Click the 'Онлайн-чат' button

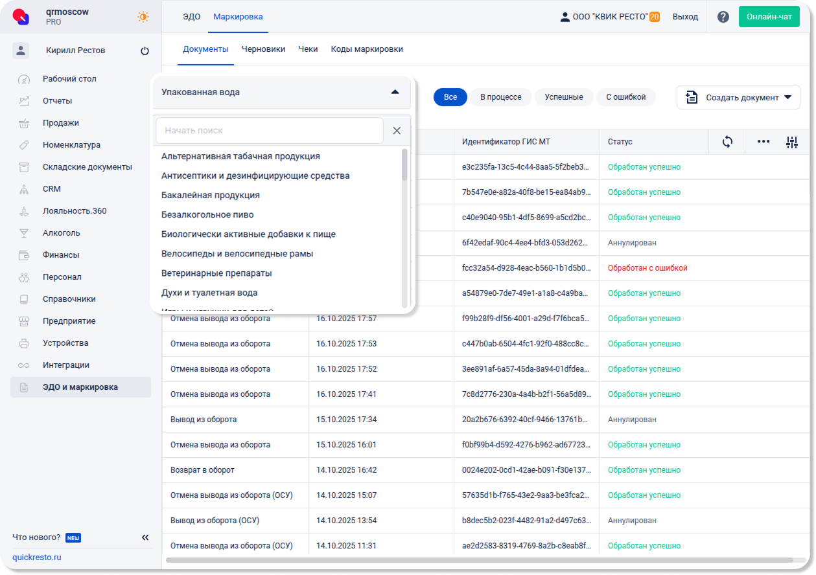pyautogui.click(x=769, y=17)
